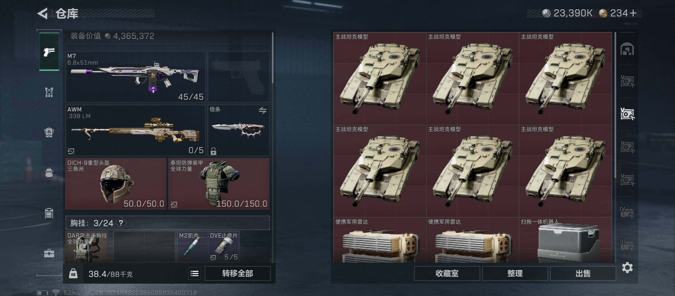Image resolution: width=675 pixels, height=296 pixels.
Task: Toggle the list view icon beside 转移全部
Action: (x=195, y=274)
